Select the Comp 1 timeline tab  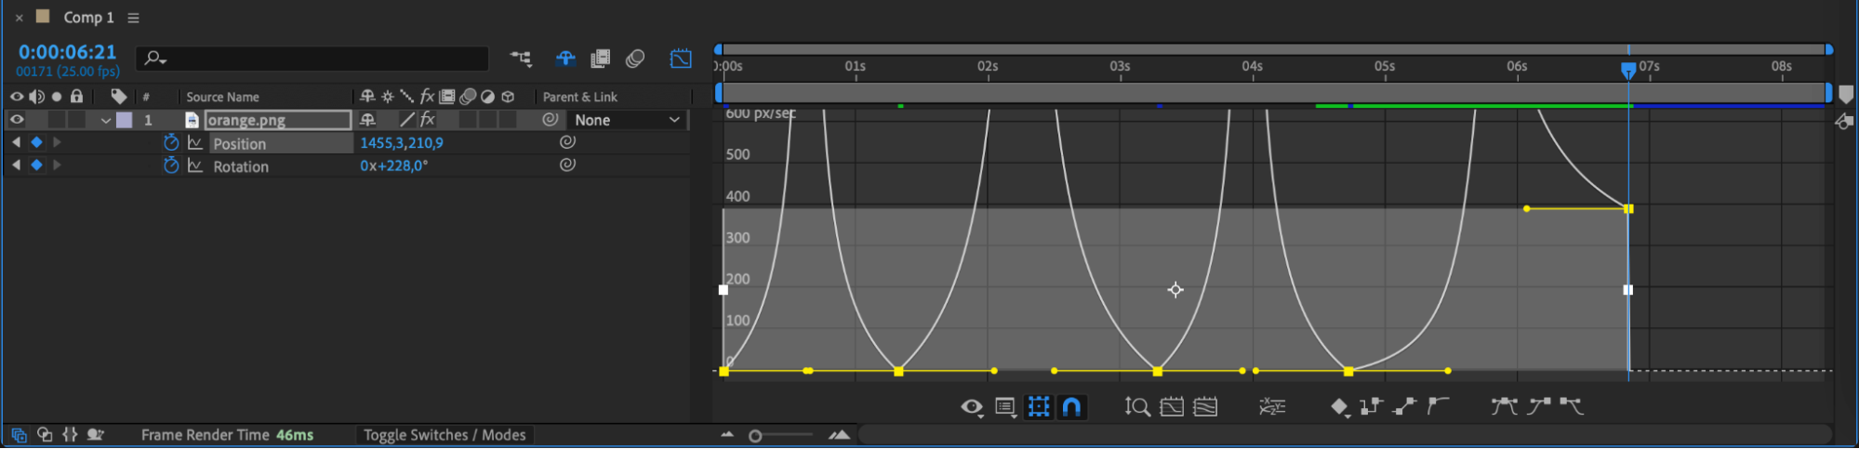point(88,18)
